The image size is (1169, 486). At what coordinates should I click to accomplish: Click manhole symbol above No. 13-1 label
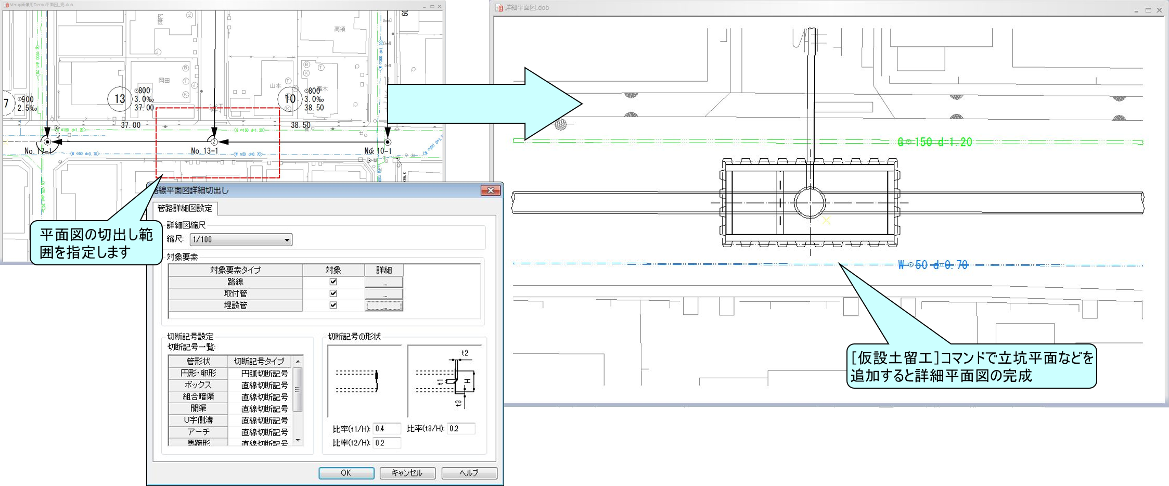[x=213, y=142]
